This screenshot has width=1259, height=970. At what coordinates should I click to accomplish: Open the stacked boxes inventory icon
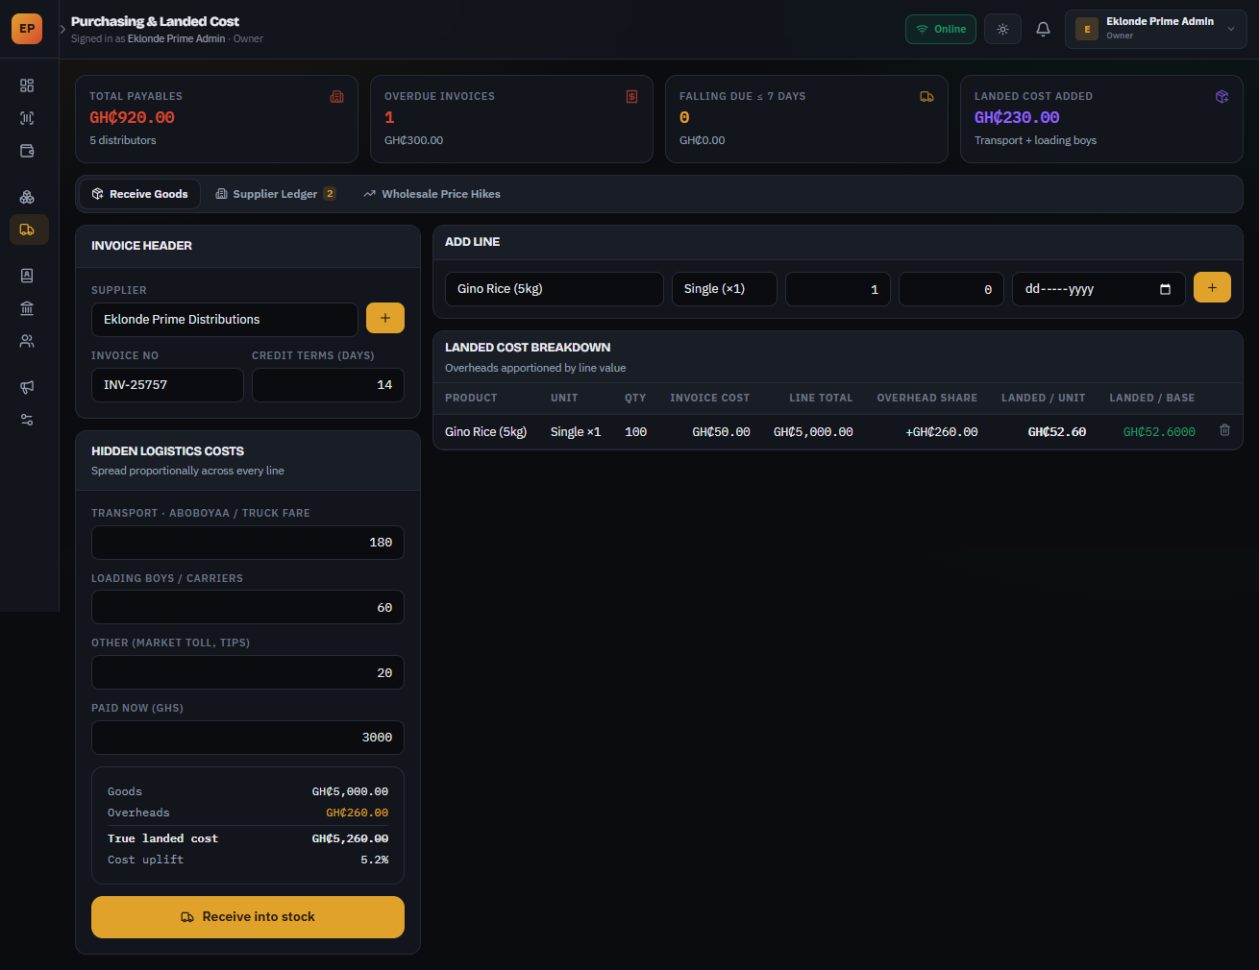tap(27, 197)
